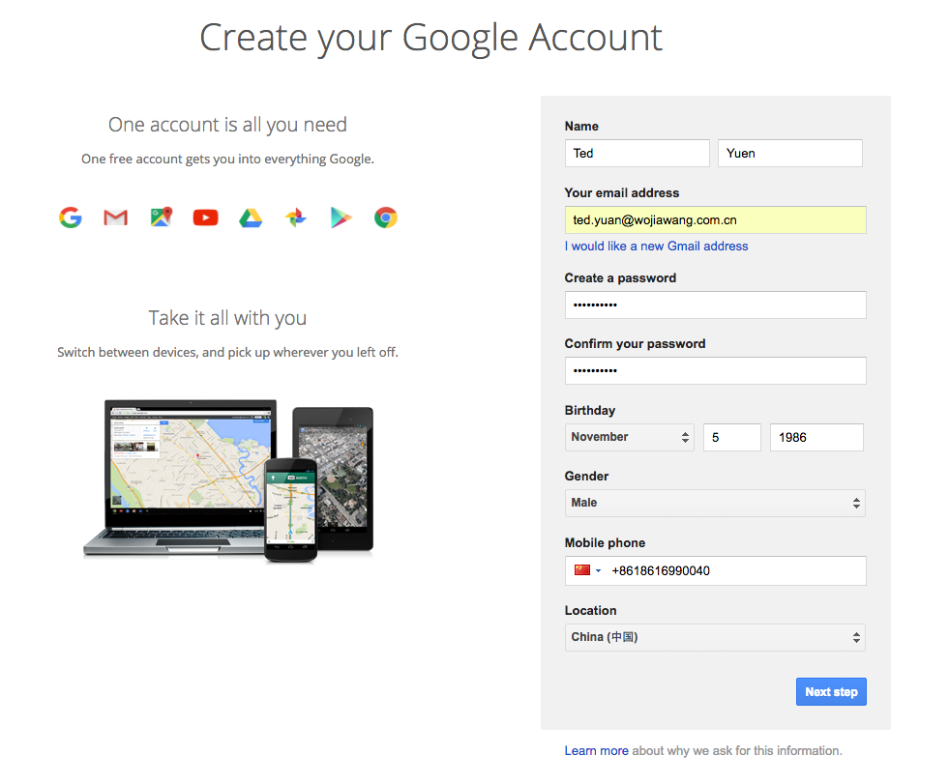949x784 pixels.
Task: Open the Location dropdown showing China
Action: 715,637
